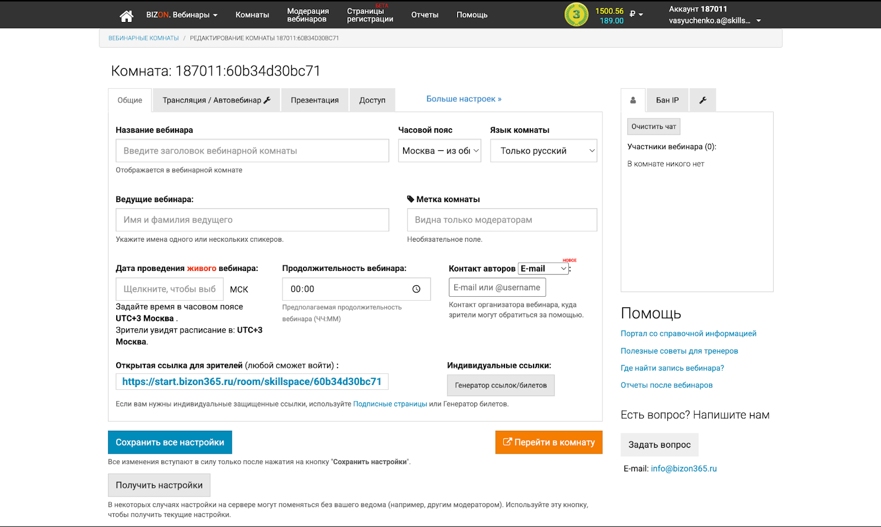Click the Очистить чат button
This screenshot has height=527, width=881.
pyautogui.click(x=654, y=127)
